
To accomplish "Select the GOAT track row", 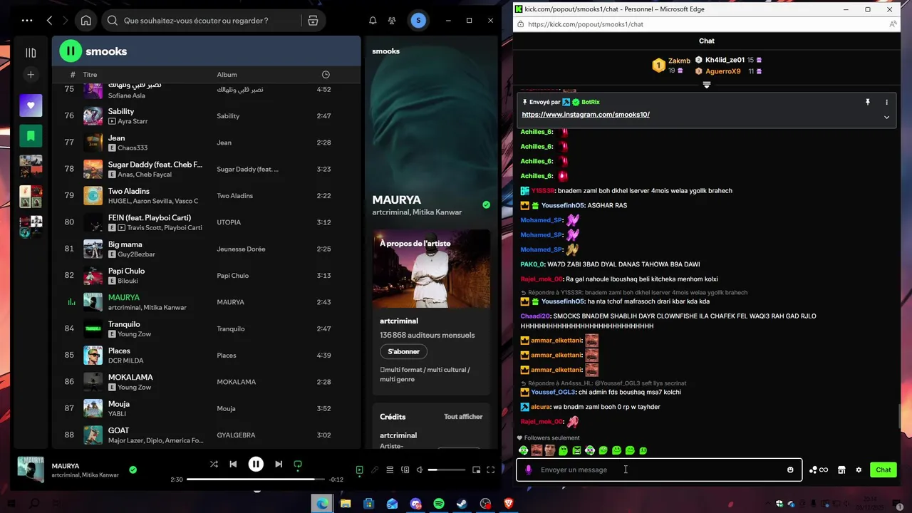I will tap(206, 435).
